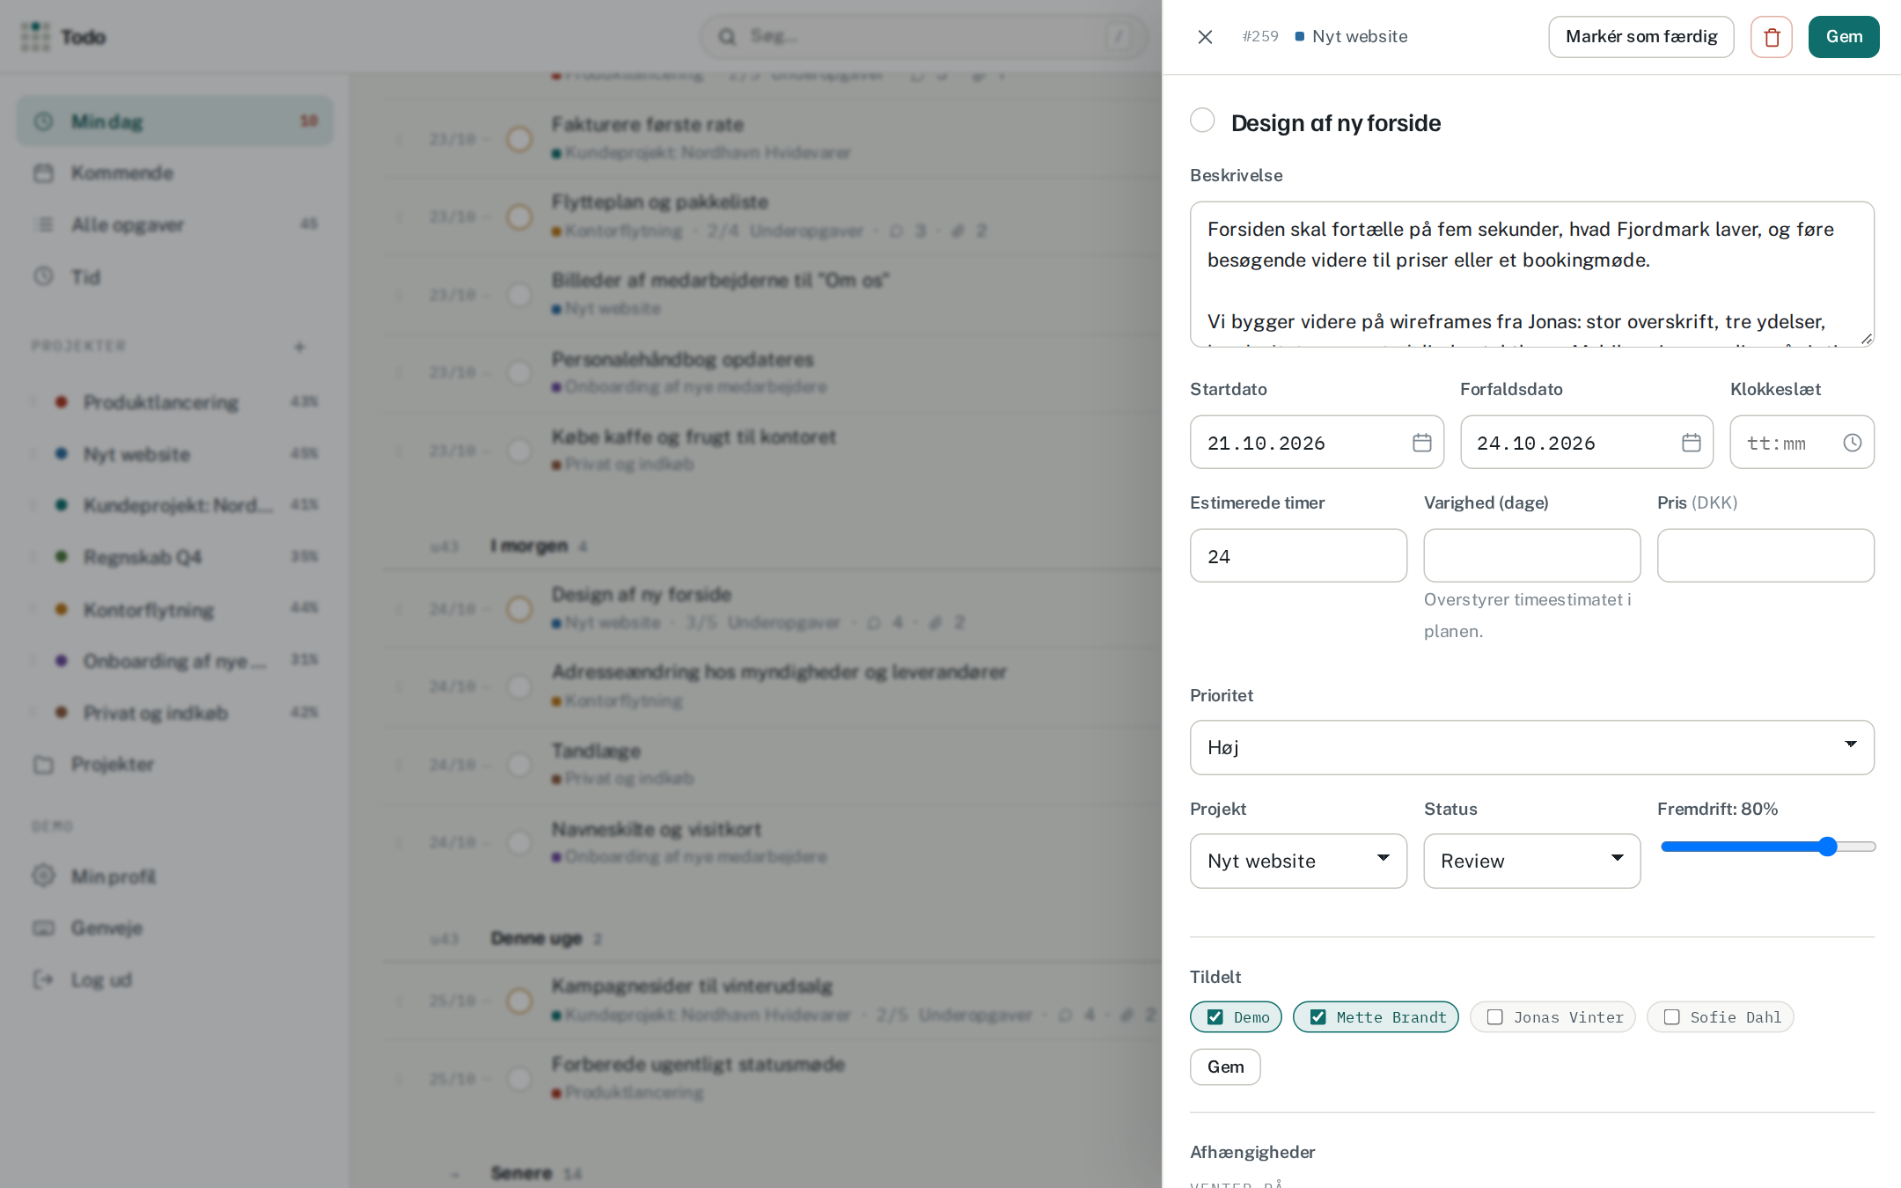Check the Jonas Vinter assignee checkbox
Image resolution: width=1901 pixels, height=1188 pixels.
pyautogui.click(x=1495, y=1017)
